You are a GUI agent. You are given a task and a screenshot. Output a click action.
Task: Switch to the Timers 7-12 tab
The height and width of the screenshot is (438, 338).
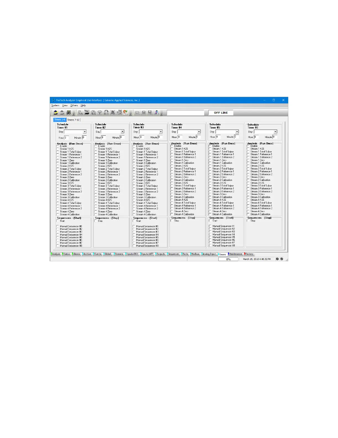point(73,120)
